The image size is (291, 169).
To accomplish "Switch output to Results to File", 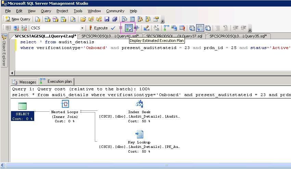I will pyautogui.click(x=208, y=28).
